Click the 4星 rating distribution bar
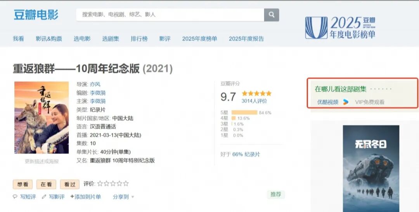Viewport: 419px width, 212px height. pyautogui.click(x=234, y=118)
